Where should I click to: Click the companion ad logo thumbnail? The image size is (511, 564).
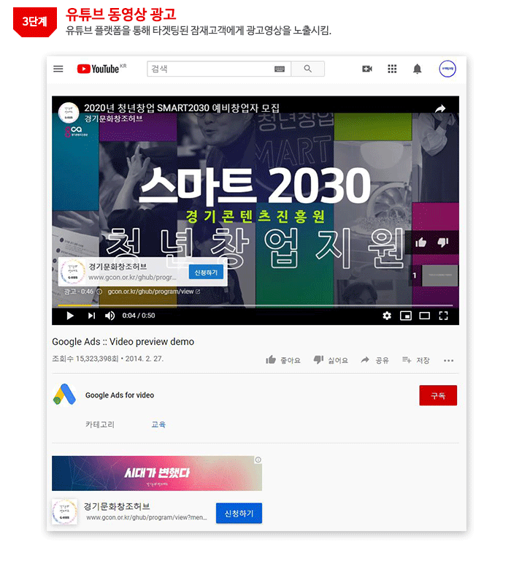coord(65,512)
